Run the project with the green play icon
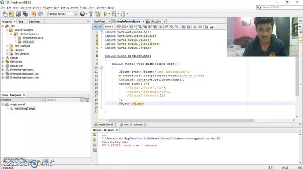Image resolution: width=303 pixels, height=170 pixels. [x=105, y=14]
